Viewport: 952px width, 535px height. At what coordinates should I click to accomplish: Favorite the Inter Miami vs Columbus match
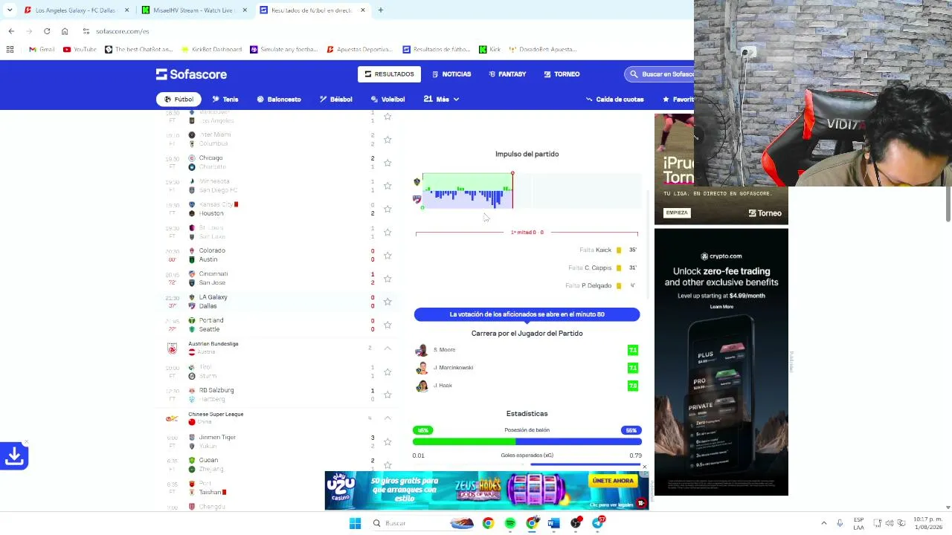click(387, 140)
